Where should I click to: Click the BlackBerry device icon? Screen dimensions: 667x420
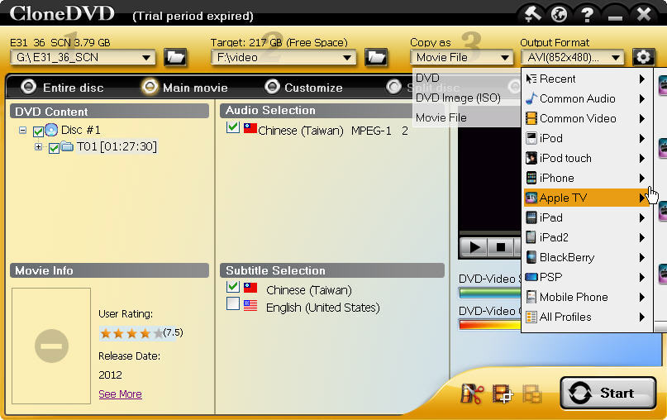coord(531,257)
